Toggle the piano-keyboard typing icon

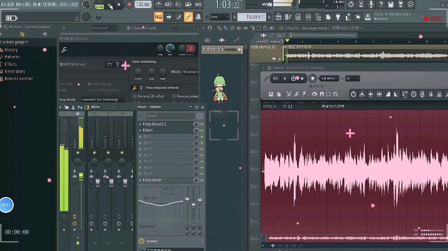click(158, 17)
